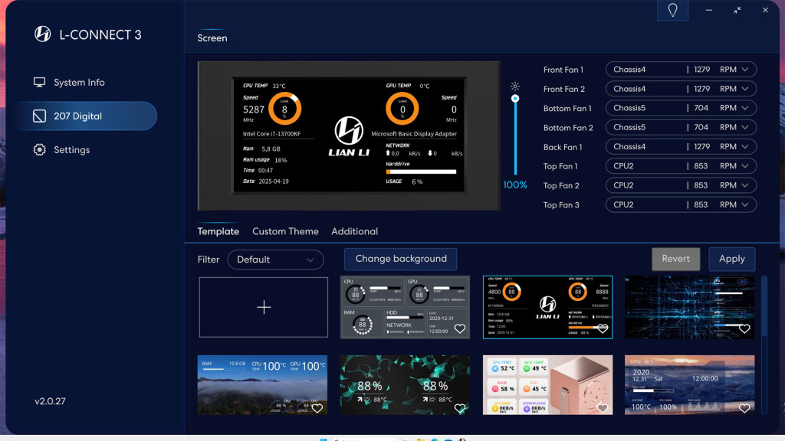
Task: Click the "Bottom Fan 2" label
Action: [x=568, y=128]
